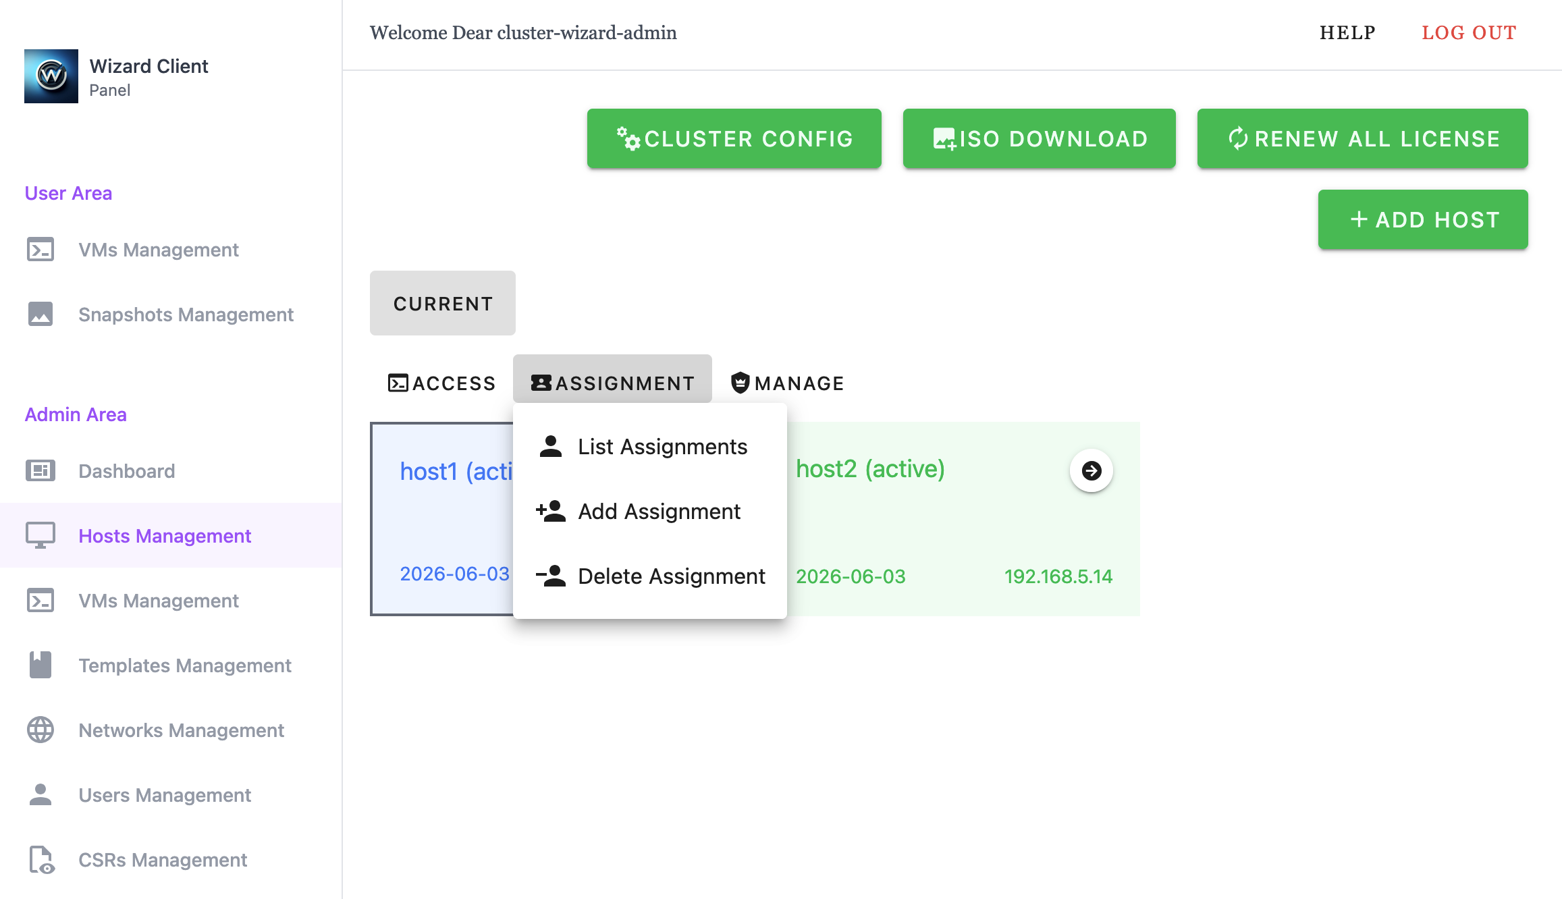Image resolution: width=1562 pixels, height=899 pixels.
Task: Click the Log Out link
Action: coord(1468,32)
